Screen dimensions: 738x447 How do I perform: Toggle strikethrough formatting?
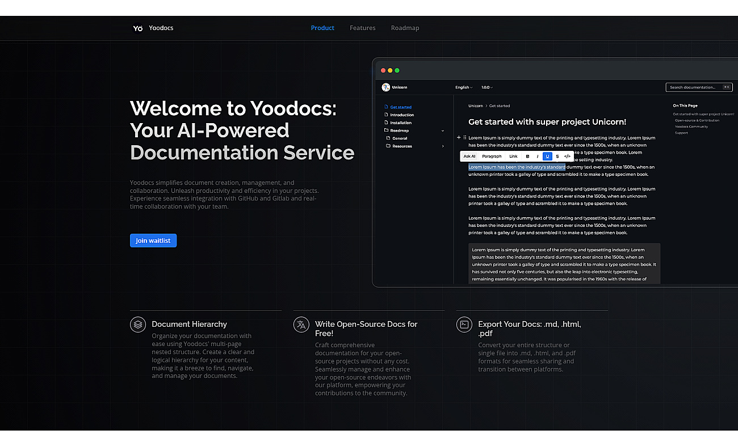[x=557, y=157]
